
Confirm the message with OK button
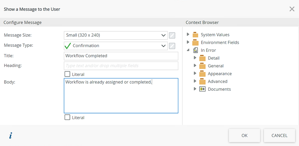(244, 136)
